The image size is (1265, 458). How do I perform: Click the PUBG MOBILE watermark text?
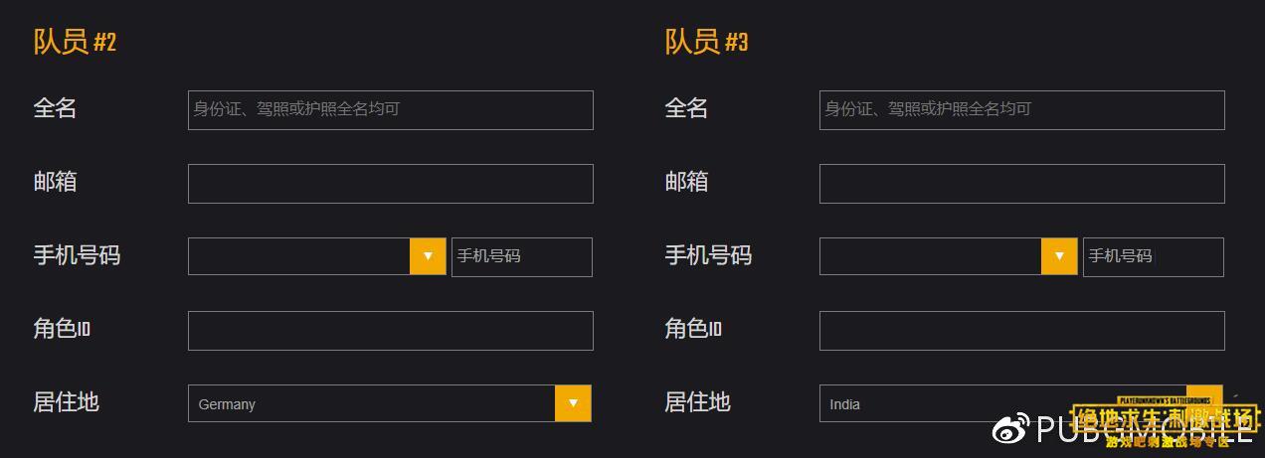coord(1145,429)
